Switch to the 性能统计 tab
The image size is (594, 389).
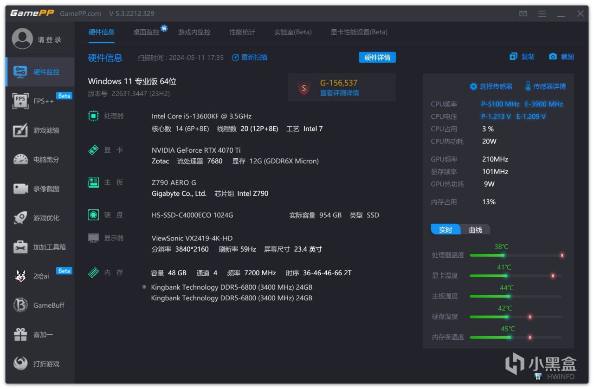(x=242, y=32)
